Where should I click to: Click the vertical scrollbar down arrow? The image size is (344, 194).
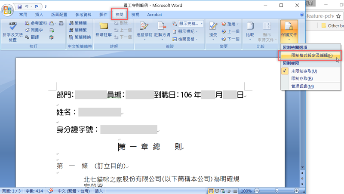pyautogui.click(x=302, y=167)
